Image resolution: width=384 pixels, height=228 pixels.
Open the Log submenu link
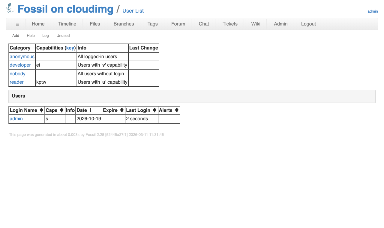[x=45, y=35]
